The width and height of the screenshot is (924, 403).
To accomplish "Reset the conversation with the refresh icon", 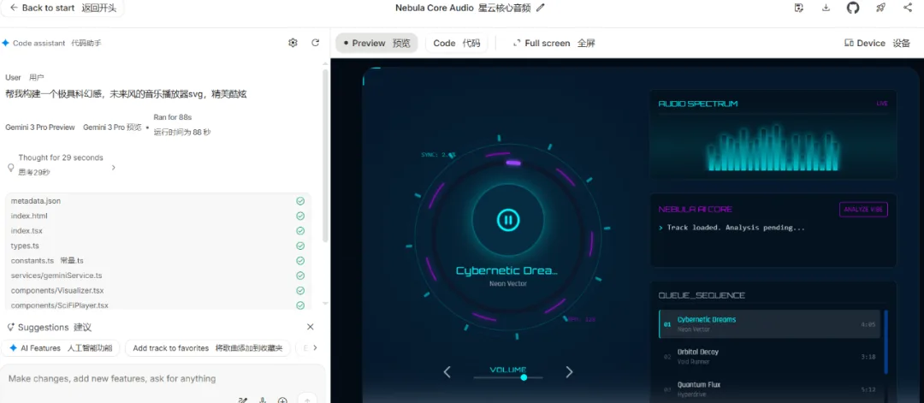I will (315, 43).
